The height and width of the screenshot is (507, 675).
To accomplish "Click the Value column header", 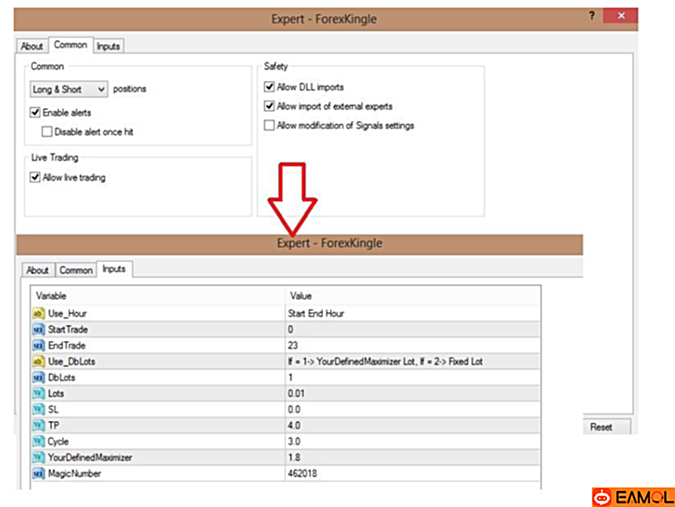I will click(412, 296).
